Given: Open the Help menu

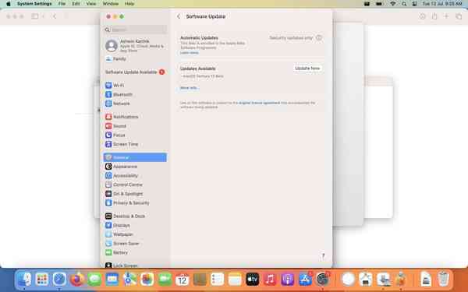Looking at the screenshot, I should click(x=129, y=4).
